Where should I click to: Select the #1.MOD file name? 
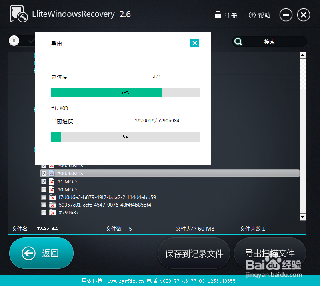67,181
